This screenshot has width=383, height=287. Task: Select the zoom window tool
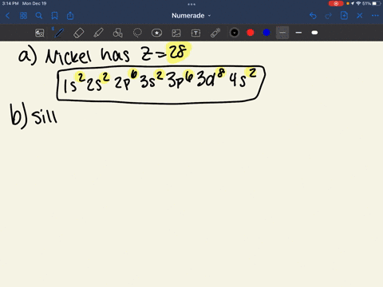click(40, 33)
